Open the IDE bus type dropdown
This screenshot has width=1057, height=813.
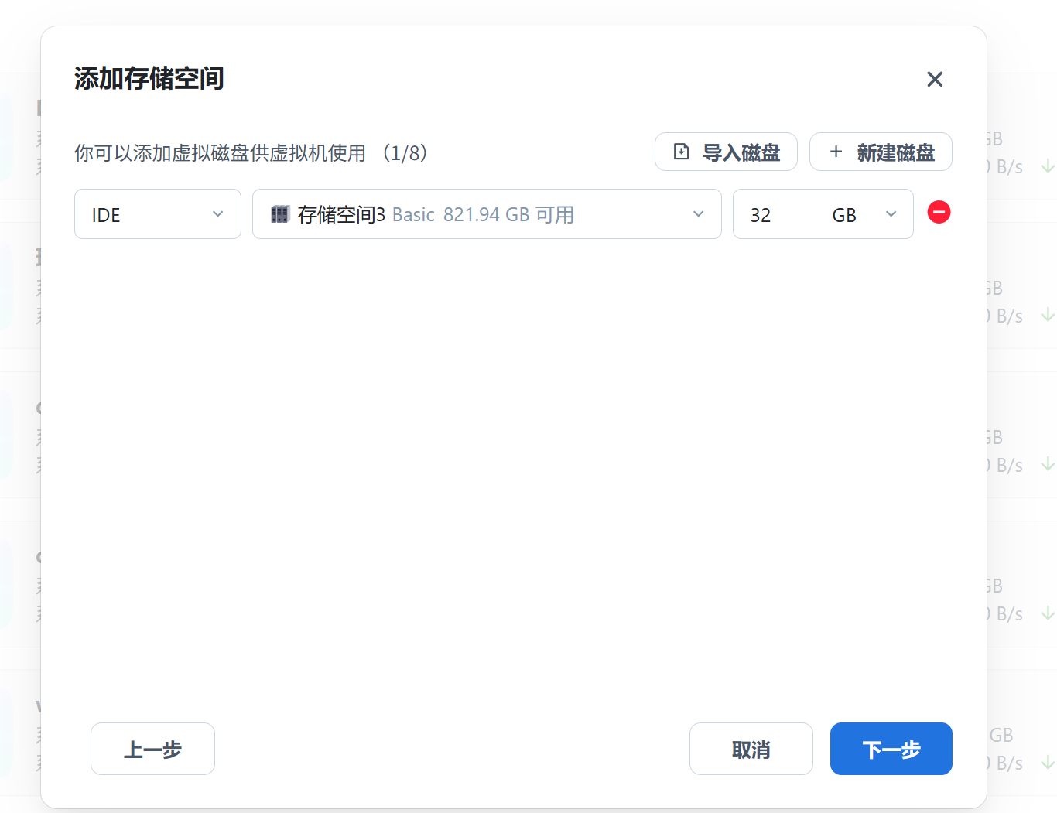pyautogui.click(x=157, y=214)
